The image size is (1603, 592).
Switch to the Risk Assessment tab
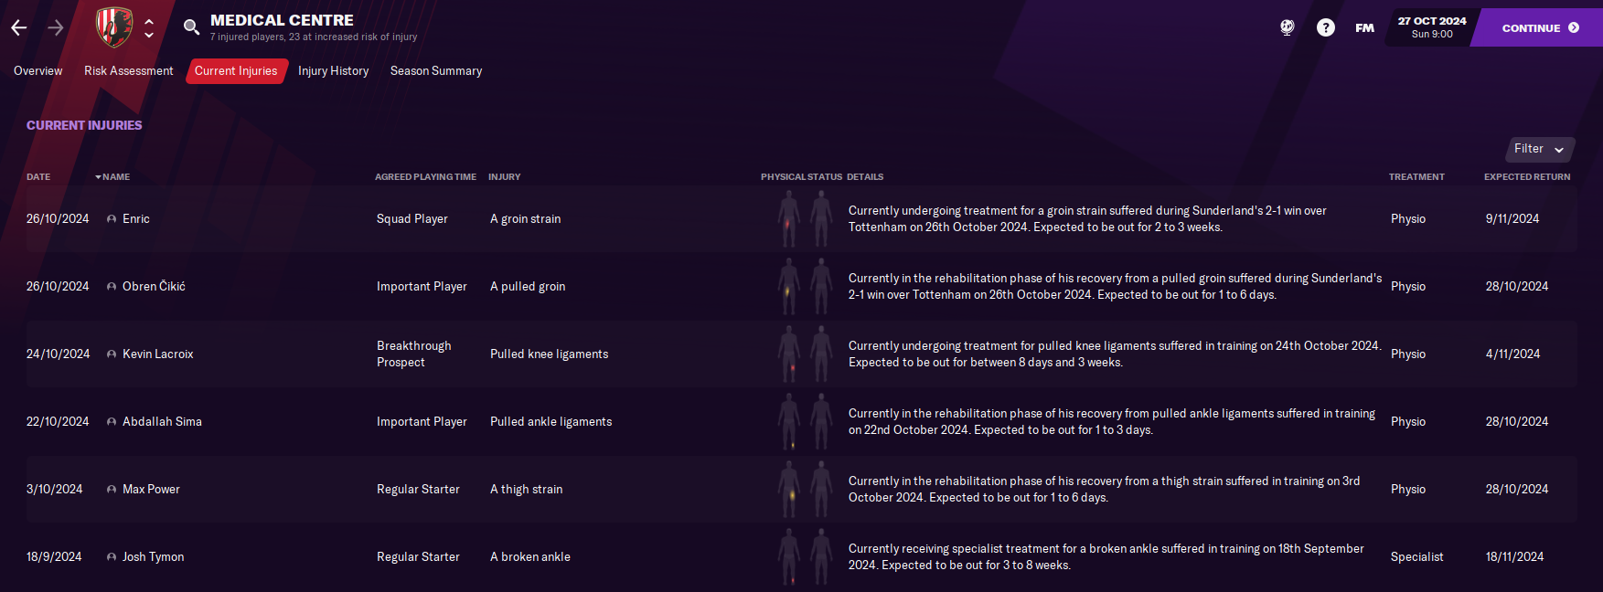click(129, 71)
